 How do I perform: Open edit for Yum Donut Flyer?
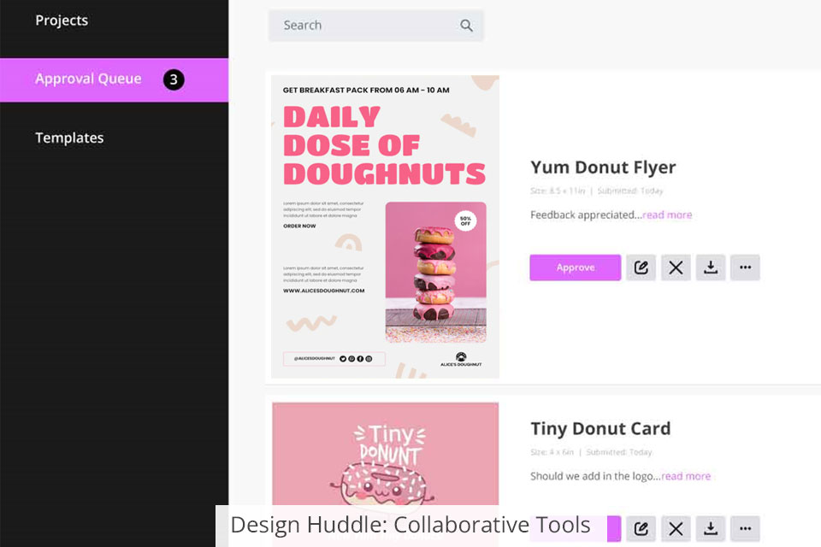(641, 268)
